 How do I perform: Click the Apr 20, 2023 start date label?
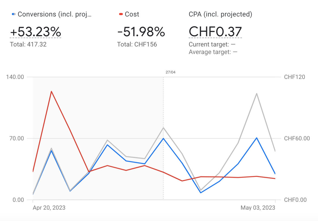pyautogui.click(x=49, y=208)
